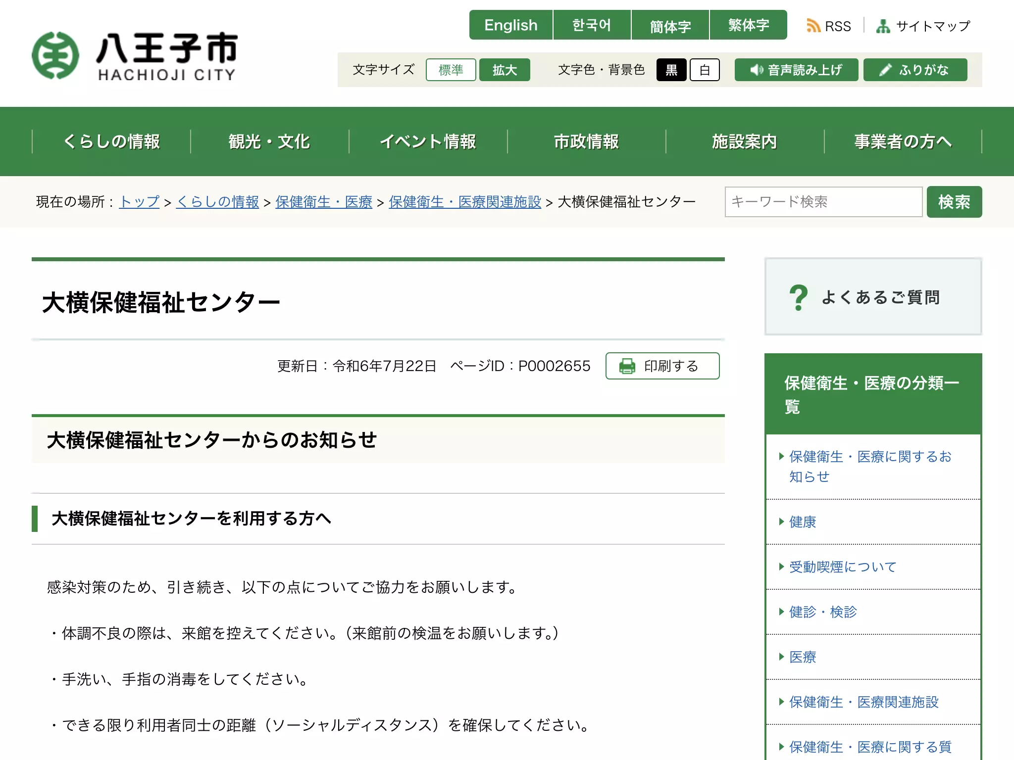Screen dimensions: 1014x760
Task: Open 観光・文化 main menu
Action: click(269, 142)
